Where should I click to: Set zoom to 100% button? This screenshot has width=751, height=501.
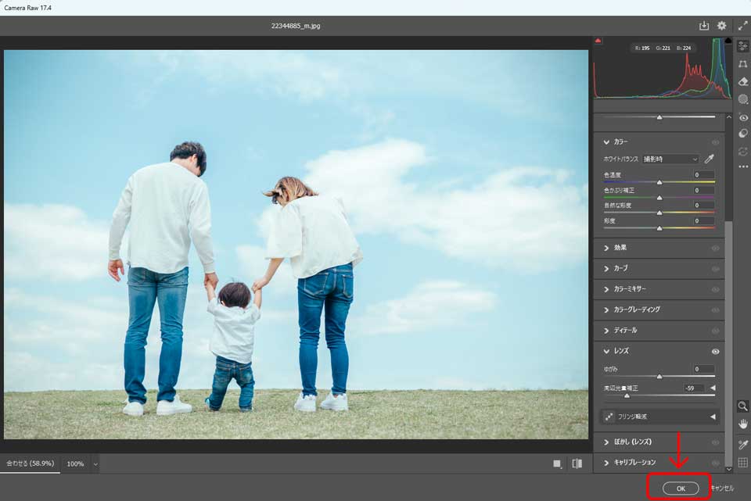click(75, 463)
